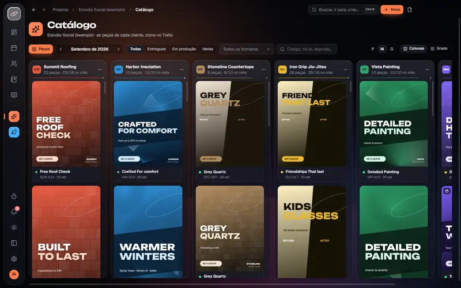Select the Ideias filter tab
The image size is (461, 288).
pos(208,49)
